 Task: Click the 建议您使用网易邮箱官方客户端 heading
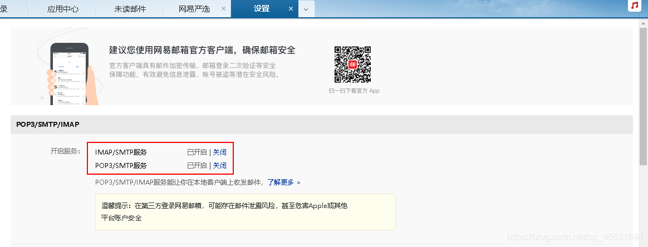[x=202, y=51]
